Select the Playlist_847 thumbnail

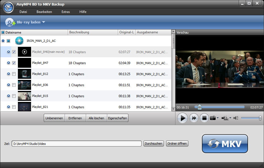point(24,63)
